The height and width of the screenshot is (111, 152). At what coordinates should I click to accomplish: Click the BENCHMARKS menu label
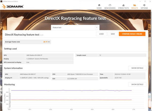tap(110, 8)
